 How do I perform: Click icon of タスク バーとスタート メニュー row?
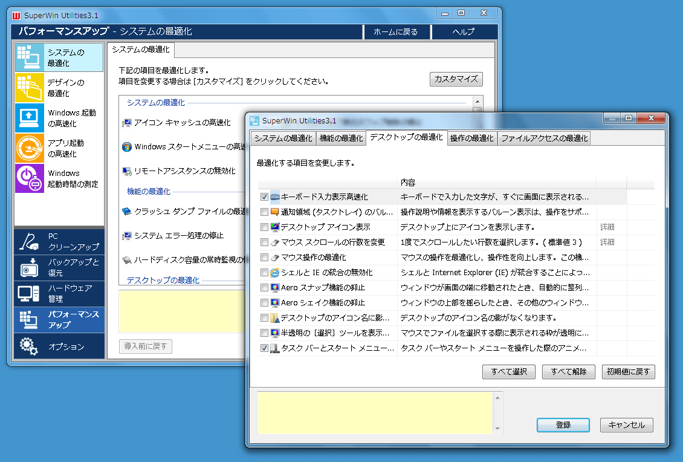tap(275, 348)
